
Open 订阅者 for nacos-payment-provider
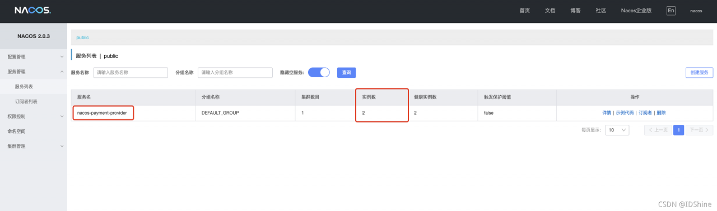(x=645, y=112)
